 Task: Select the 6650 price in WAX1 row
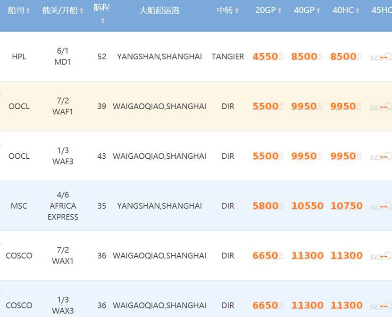[265, 255]
